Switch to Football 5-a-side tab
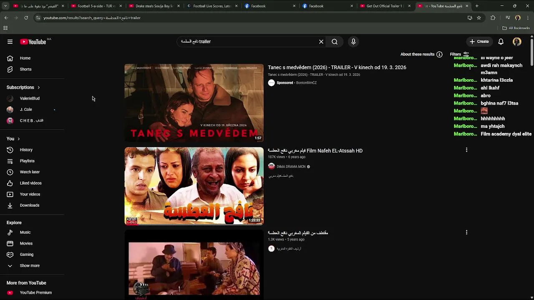The image size is (534, 300). pyautogui.click(x=96, y=6)
